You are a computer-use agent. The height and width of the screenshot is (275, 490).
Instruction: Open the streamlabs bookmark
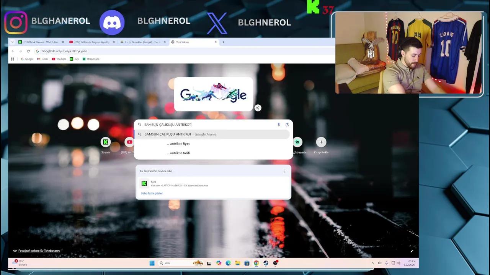[91, 59]
